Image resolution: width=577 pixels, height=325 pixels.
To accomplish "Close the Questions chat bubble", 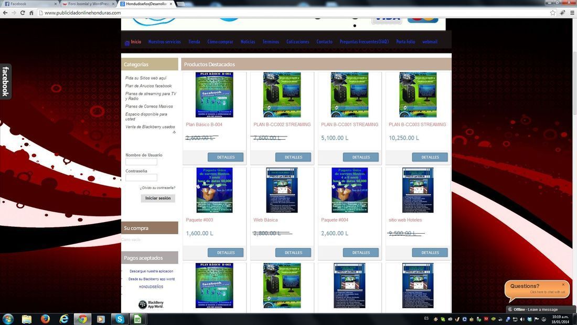I will (x=563, y=285).
